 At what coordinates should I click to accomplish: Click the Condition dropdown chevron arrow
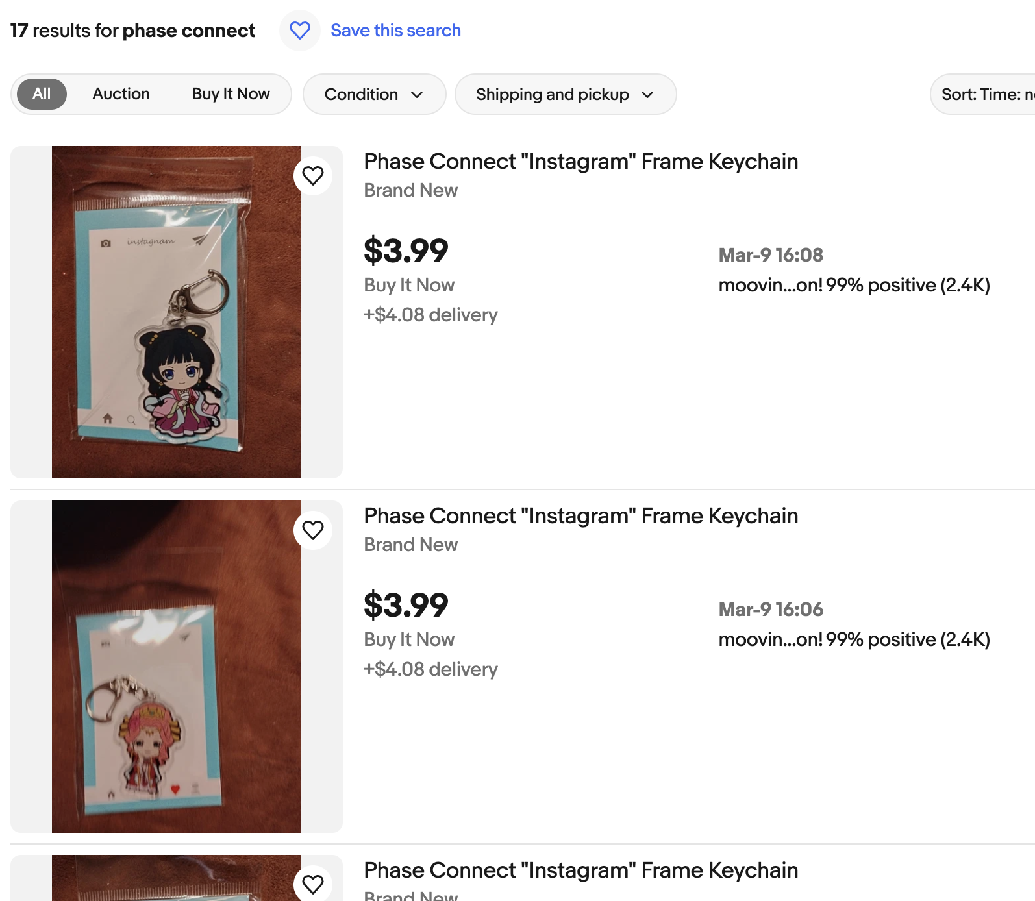pyautogui.click(x=417, y=95)
